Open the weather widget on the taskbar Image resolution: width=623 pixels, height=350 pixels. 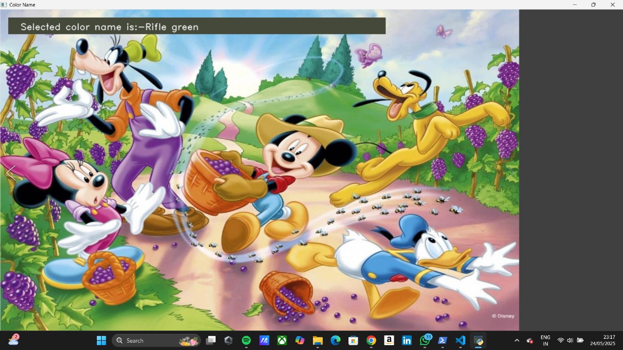pos(14,340)
